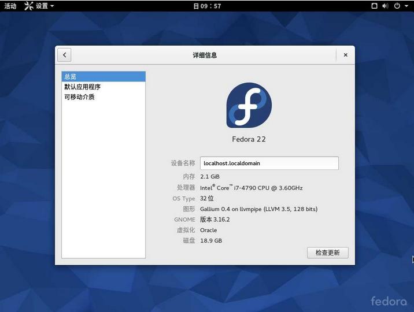Close the 详细信息 window
Screen dimensions: 414x312
pyautogui.click(x=345, y=55)
